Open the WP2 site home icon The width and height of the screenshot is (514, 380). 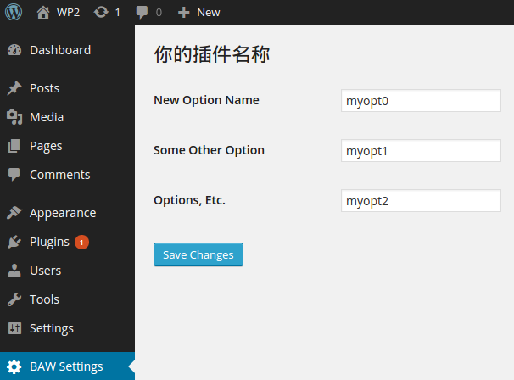click(43, 12)
